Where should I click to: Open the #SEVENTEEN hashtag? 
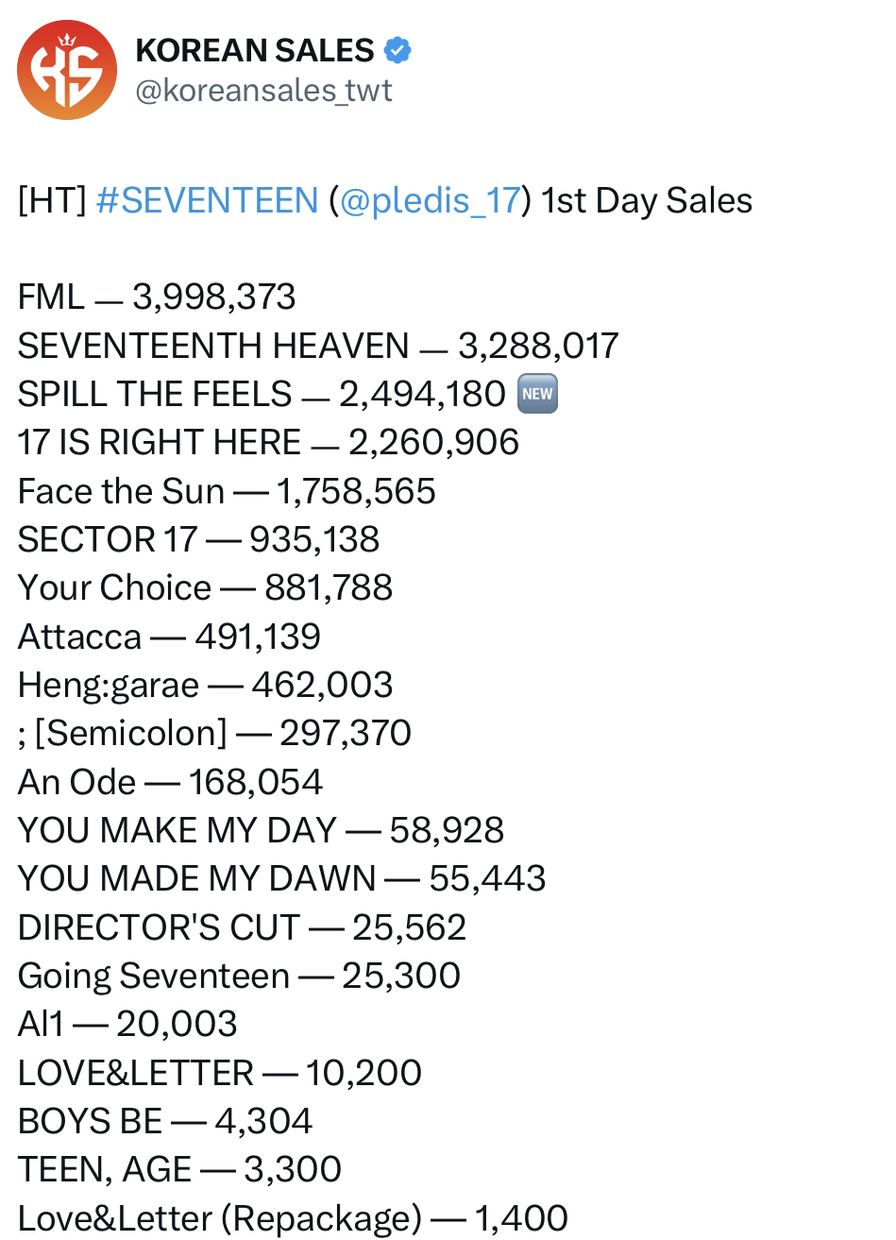pos(207,200)
